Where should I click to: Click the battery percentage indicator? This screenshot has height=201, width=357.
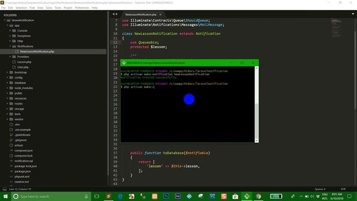(x=276, y=196)
